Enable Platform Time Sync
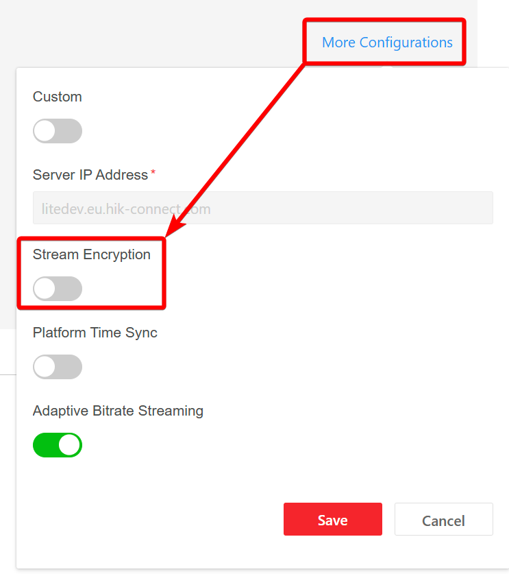 [x=58, y=367]
